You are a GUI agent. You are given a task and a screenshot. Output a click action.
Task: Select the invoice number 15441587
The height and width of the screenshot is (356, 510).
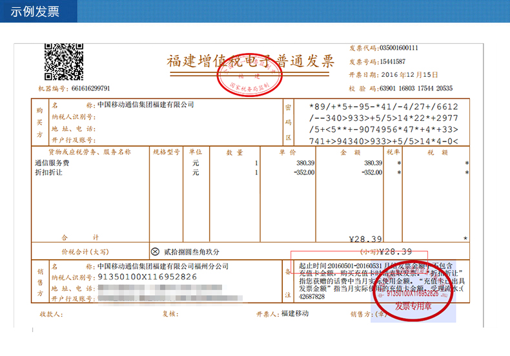(x=393, y=61)
